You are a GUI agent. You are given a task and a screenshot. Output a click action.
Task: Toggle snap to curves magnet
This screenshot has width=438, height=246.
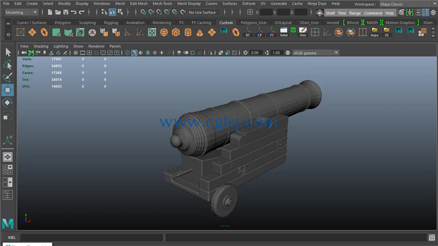[151, 12]
